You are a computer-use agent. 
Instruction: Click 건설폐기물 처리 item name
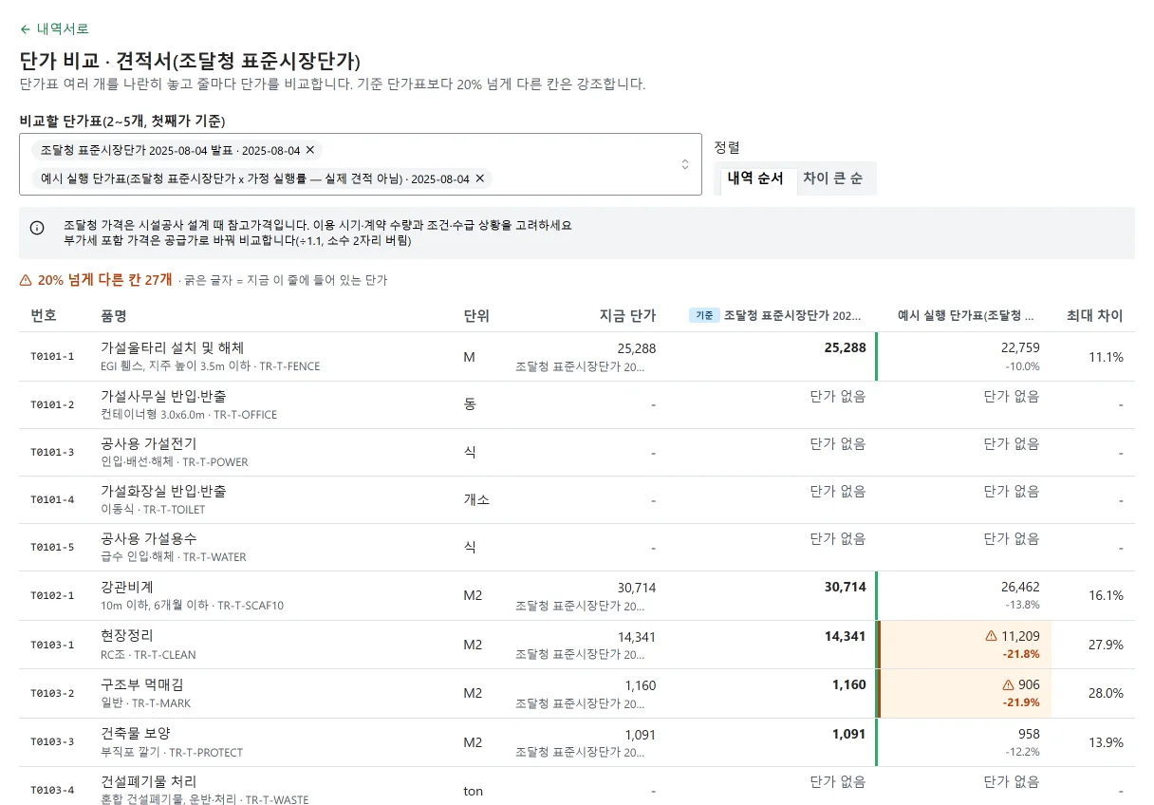point(148,781)
